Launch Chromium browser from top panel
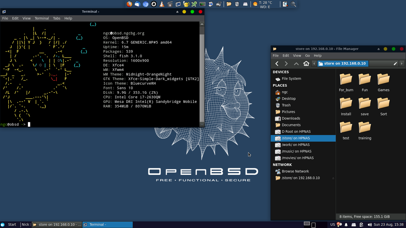Image resolution: width=406 pixels, height=228 pixels. point(146,4)
